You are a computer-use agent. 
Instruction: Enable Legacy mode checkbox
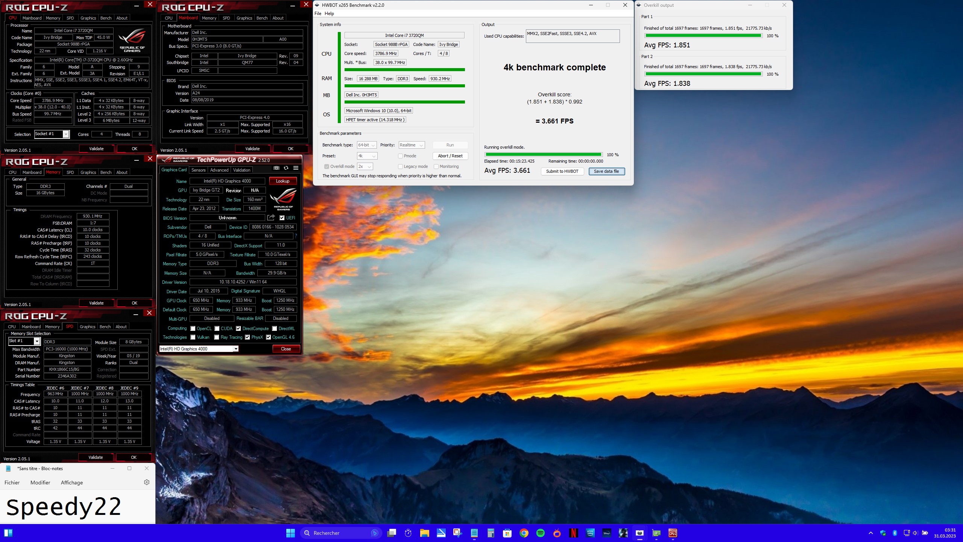[x=401, y=166]
